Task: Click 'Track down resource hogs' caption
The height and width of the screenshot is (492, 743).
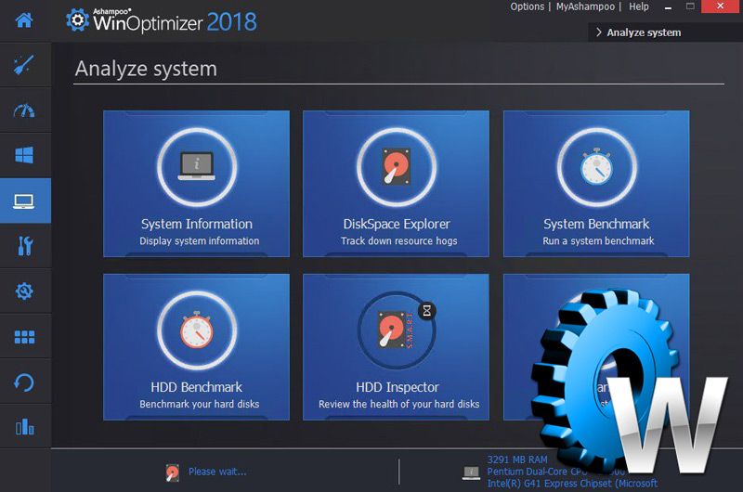Action: click(399, 241)
